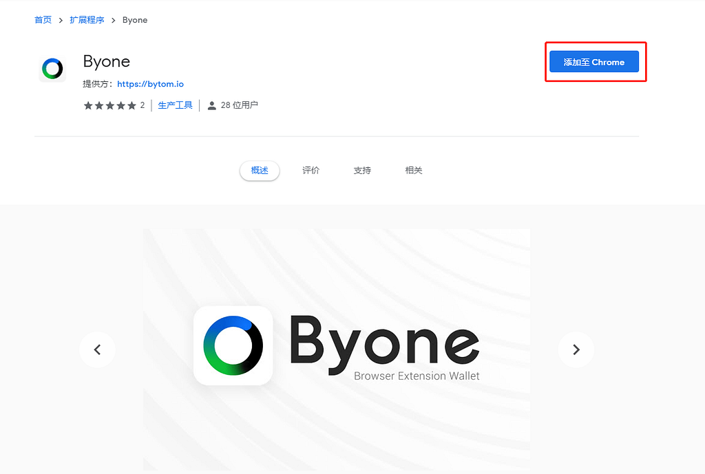Open the 生产工具 category link
Viewport: 705px width, 474px height.
tap(175, 105)
